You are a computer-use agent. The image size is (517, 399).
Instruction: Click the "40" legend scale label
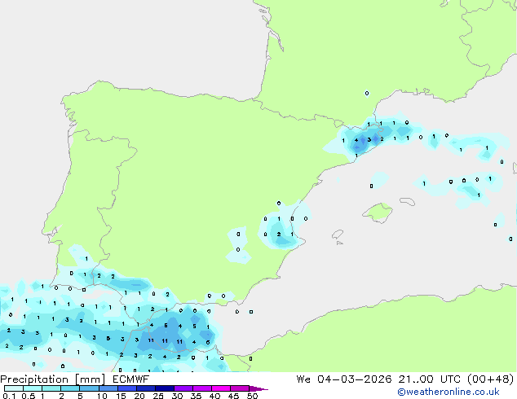tap(214, 396)
